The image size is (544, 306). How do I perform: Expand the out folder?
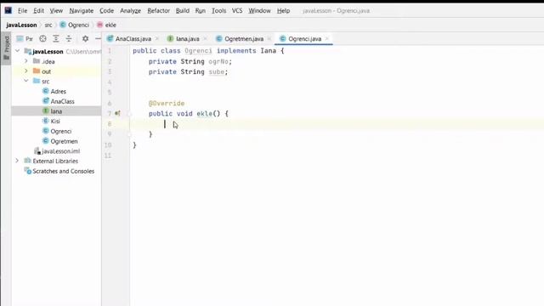(x=26, y=71)
